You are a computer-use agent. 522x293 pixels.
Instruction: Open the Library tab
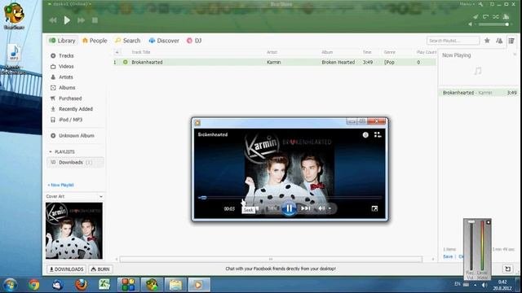pos(62,41)
